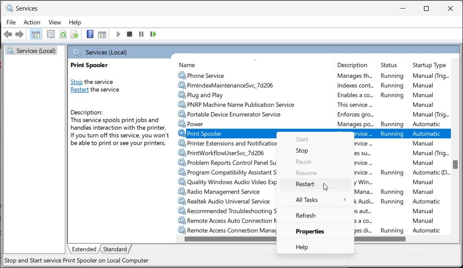Select Services (Local) in the left tree
The image size is (463, 268).
[x=35, y=50]
